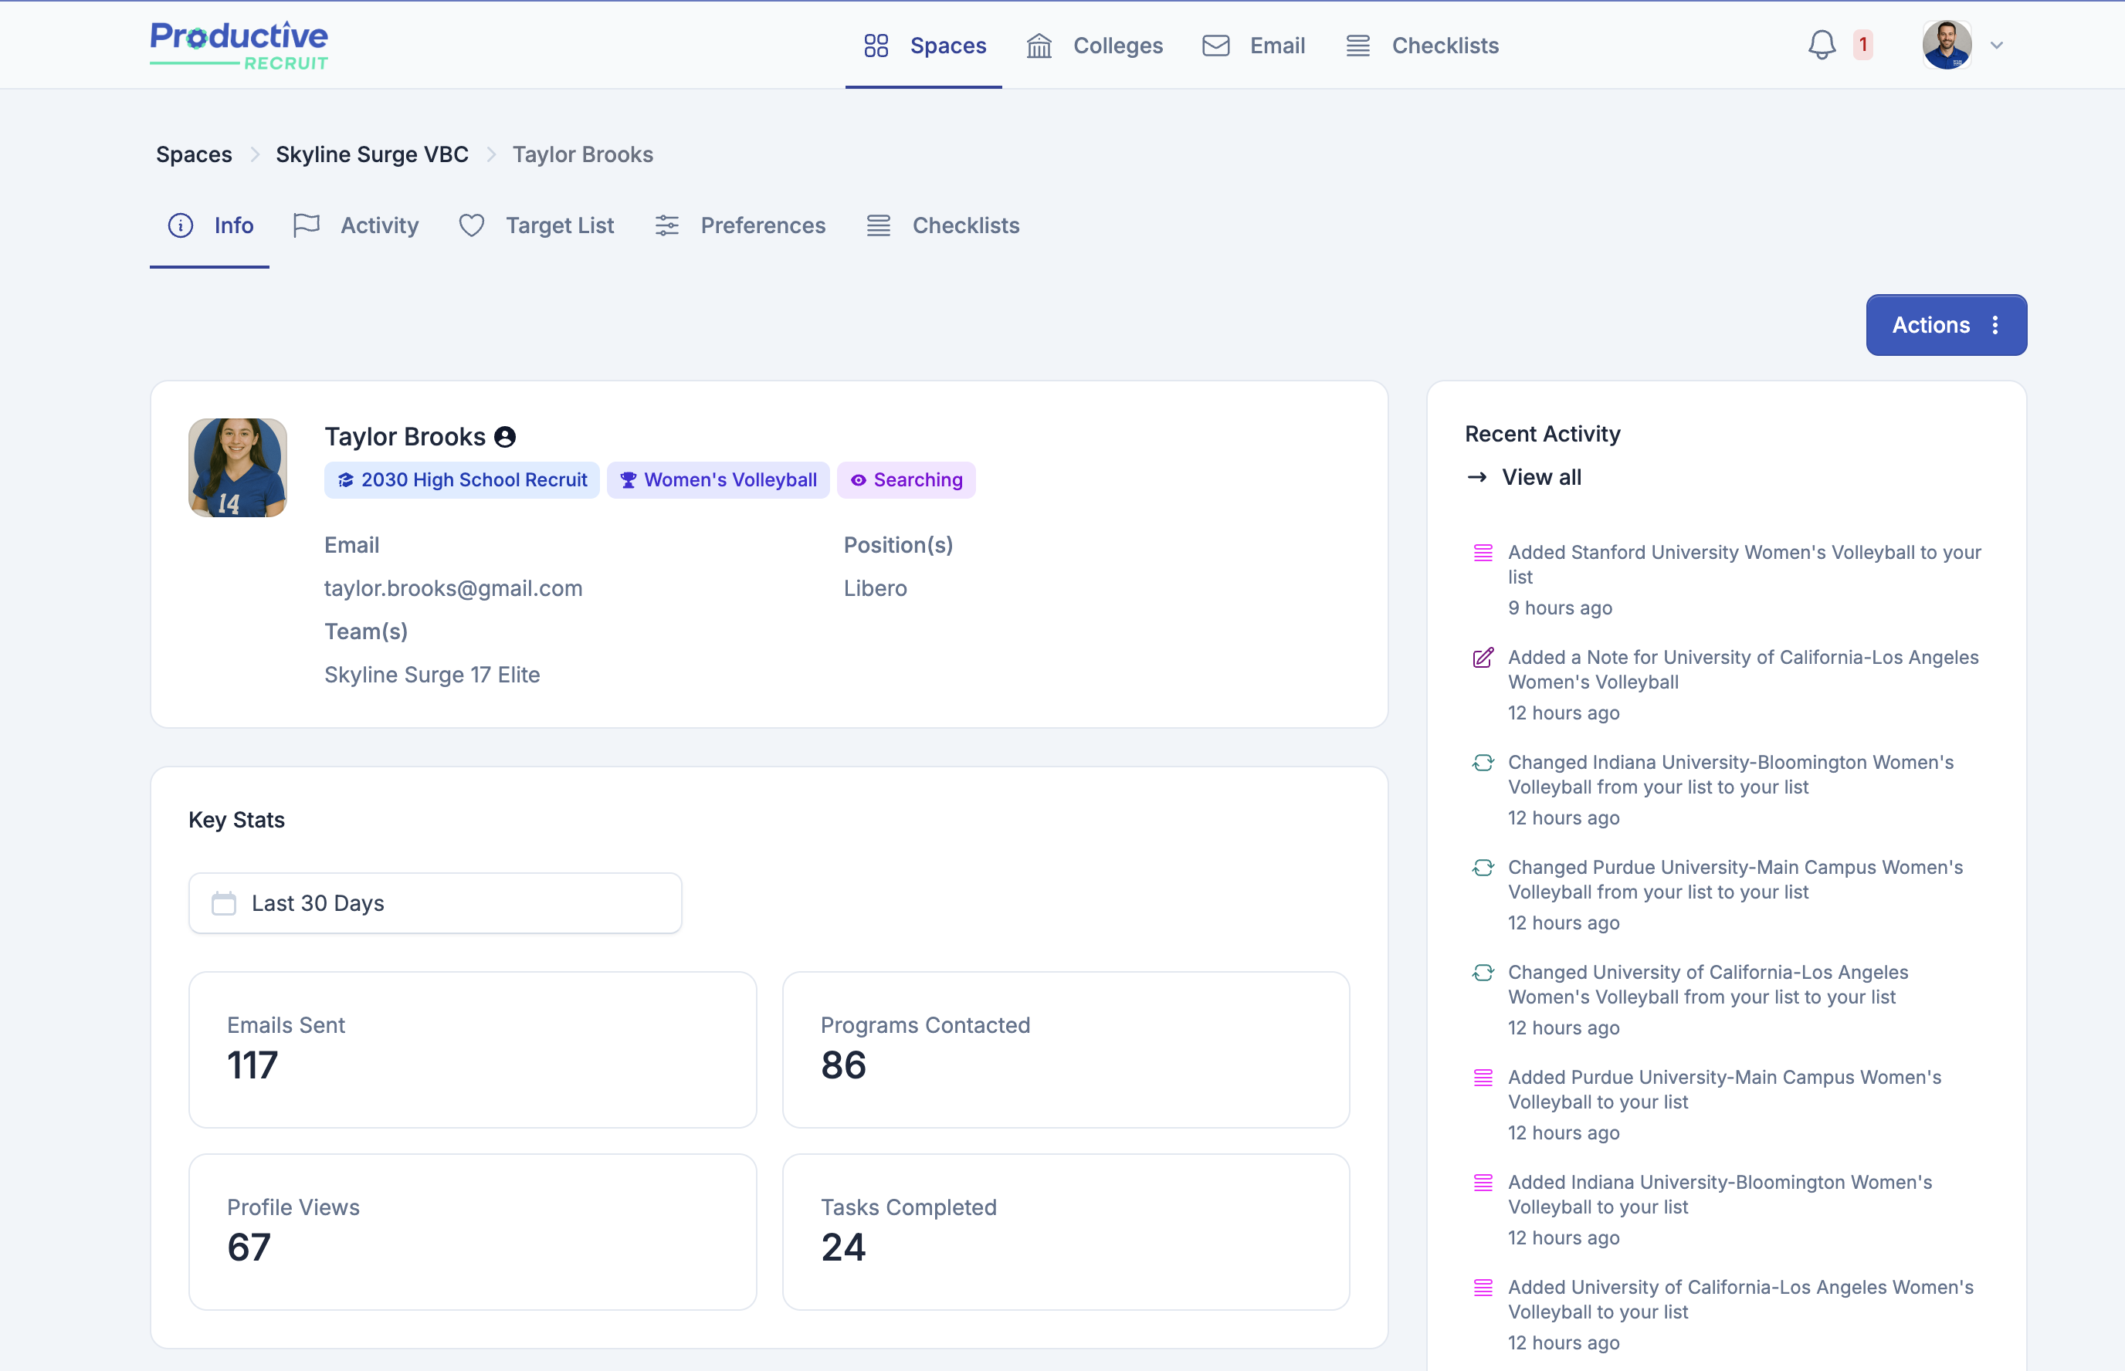
Task: Click the list icon beside Added Stanford University entry
Action: point(1483,553)
